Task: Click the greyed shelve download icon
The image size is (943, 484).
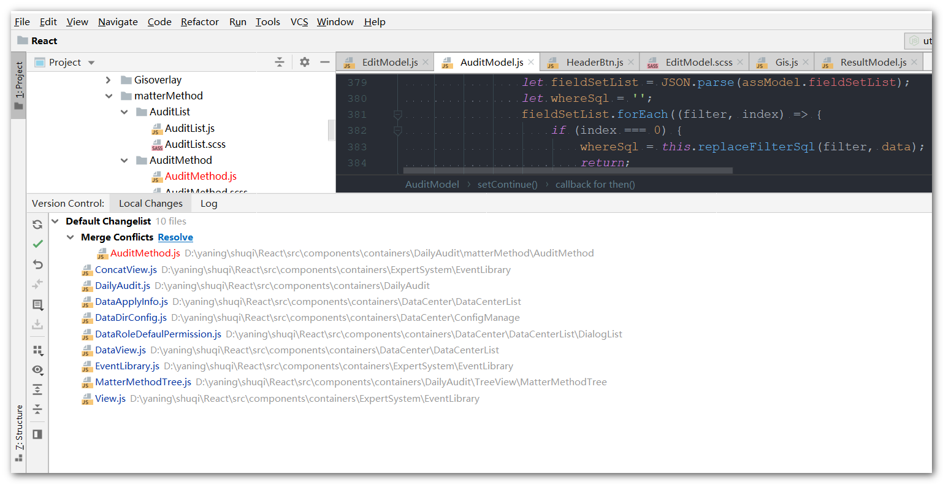Action: (37, 325)
